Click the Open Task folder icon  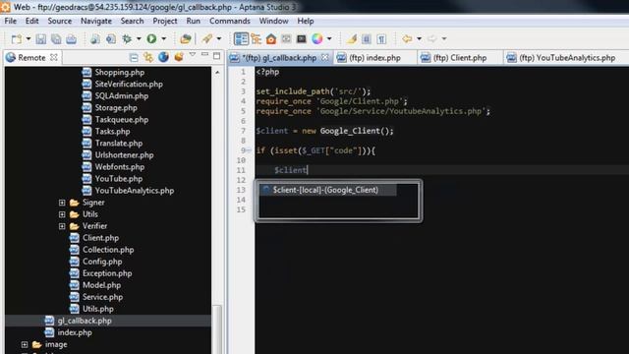[x=186, y=39]
